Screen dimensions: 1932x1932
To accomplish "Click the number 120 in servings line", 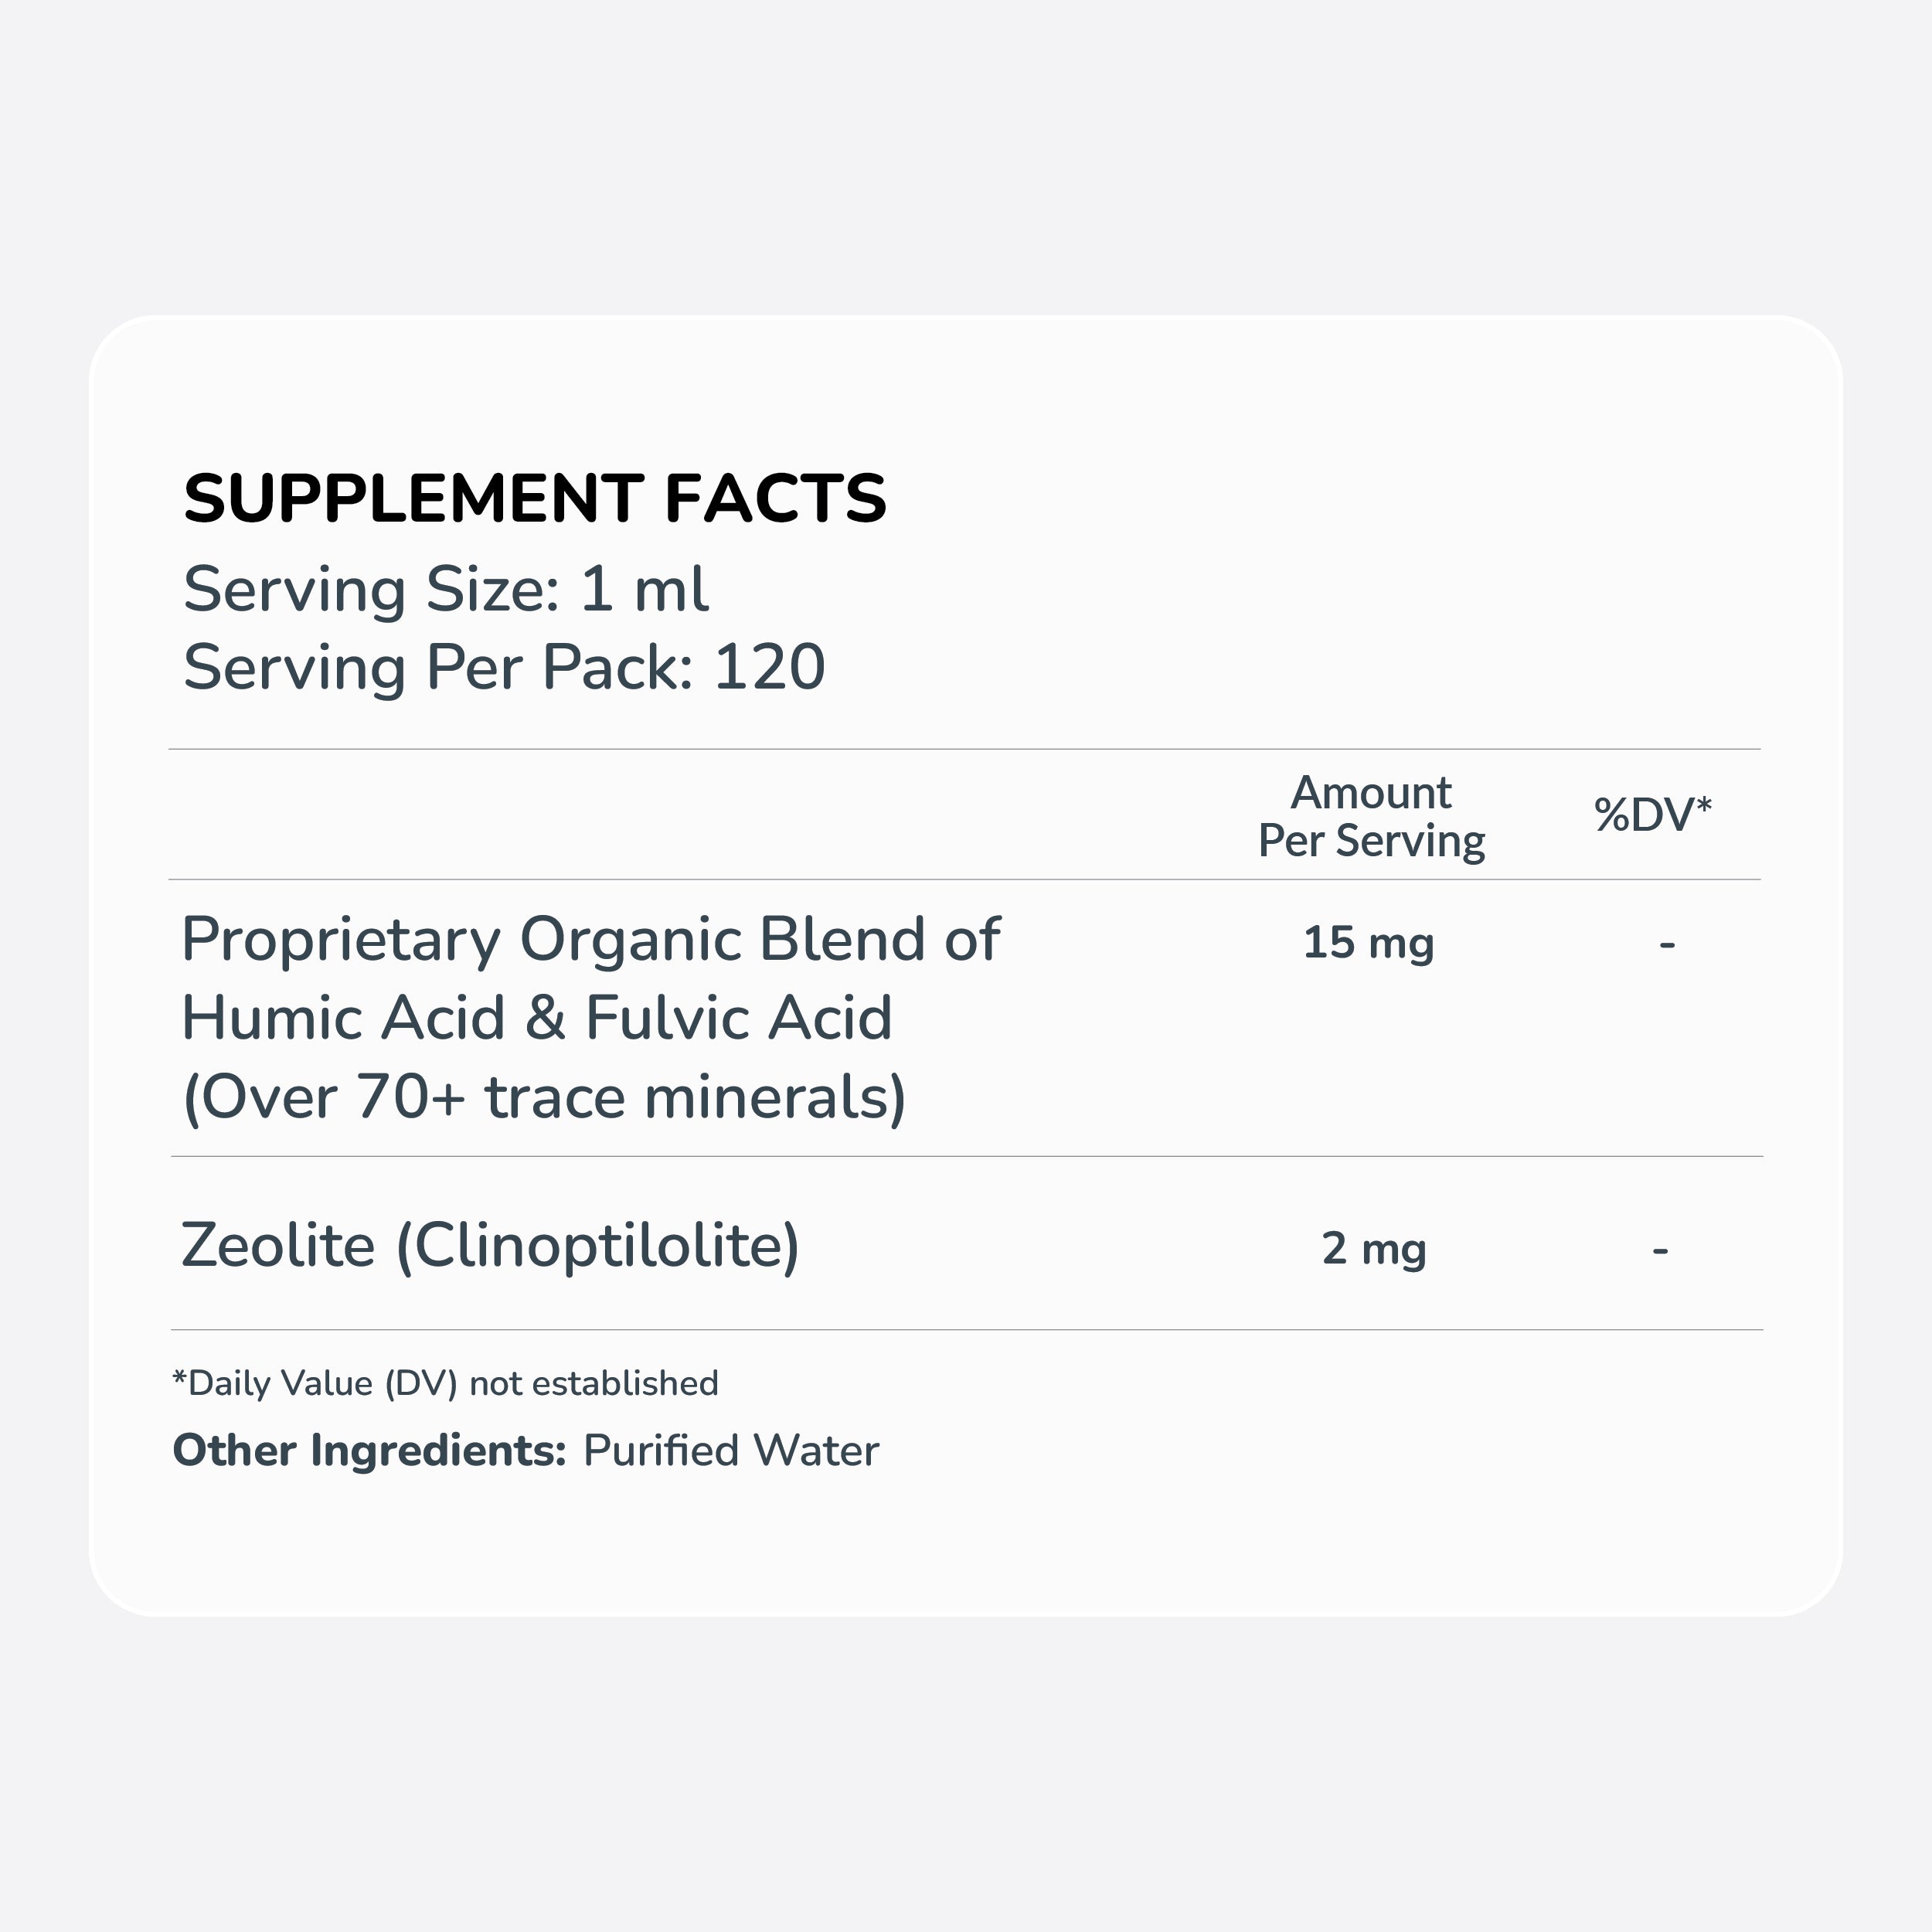I will tap(769, 667).
